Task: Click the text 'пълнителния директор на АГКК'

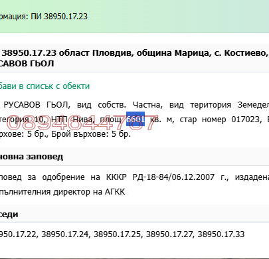Action: [62, 192]
